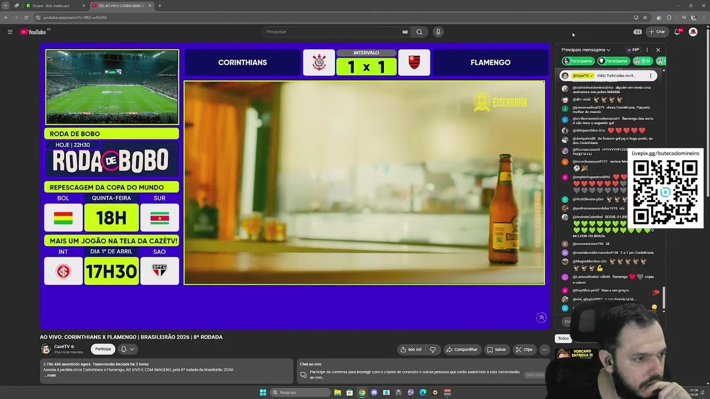The image size is (710, 399).
Task: Open Chrome from the taskbar
Action: click(362, 392)
